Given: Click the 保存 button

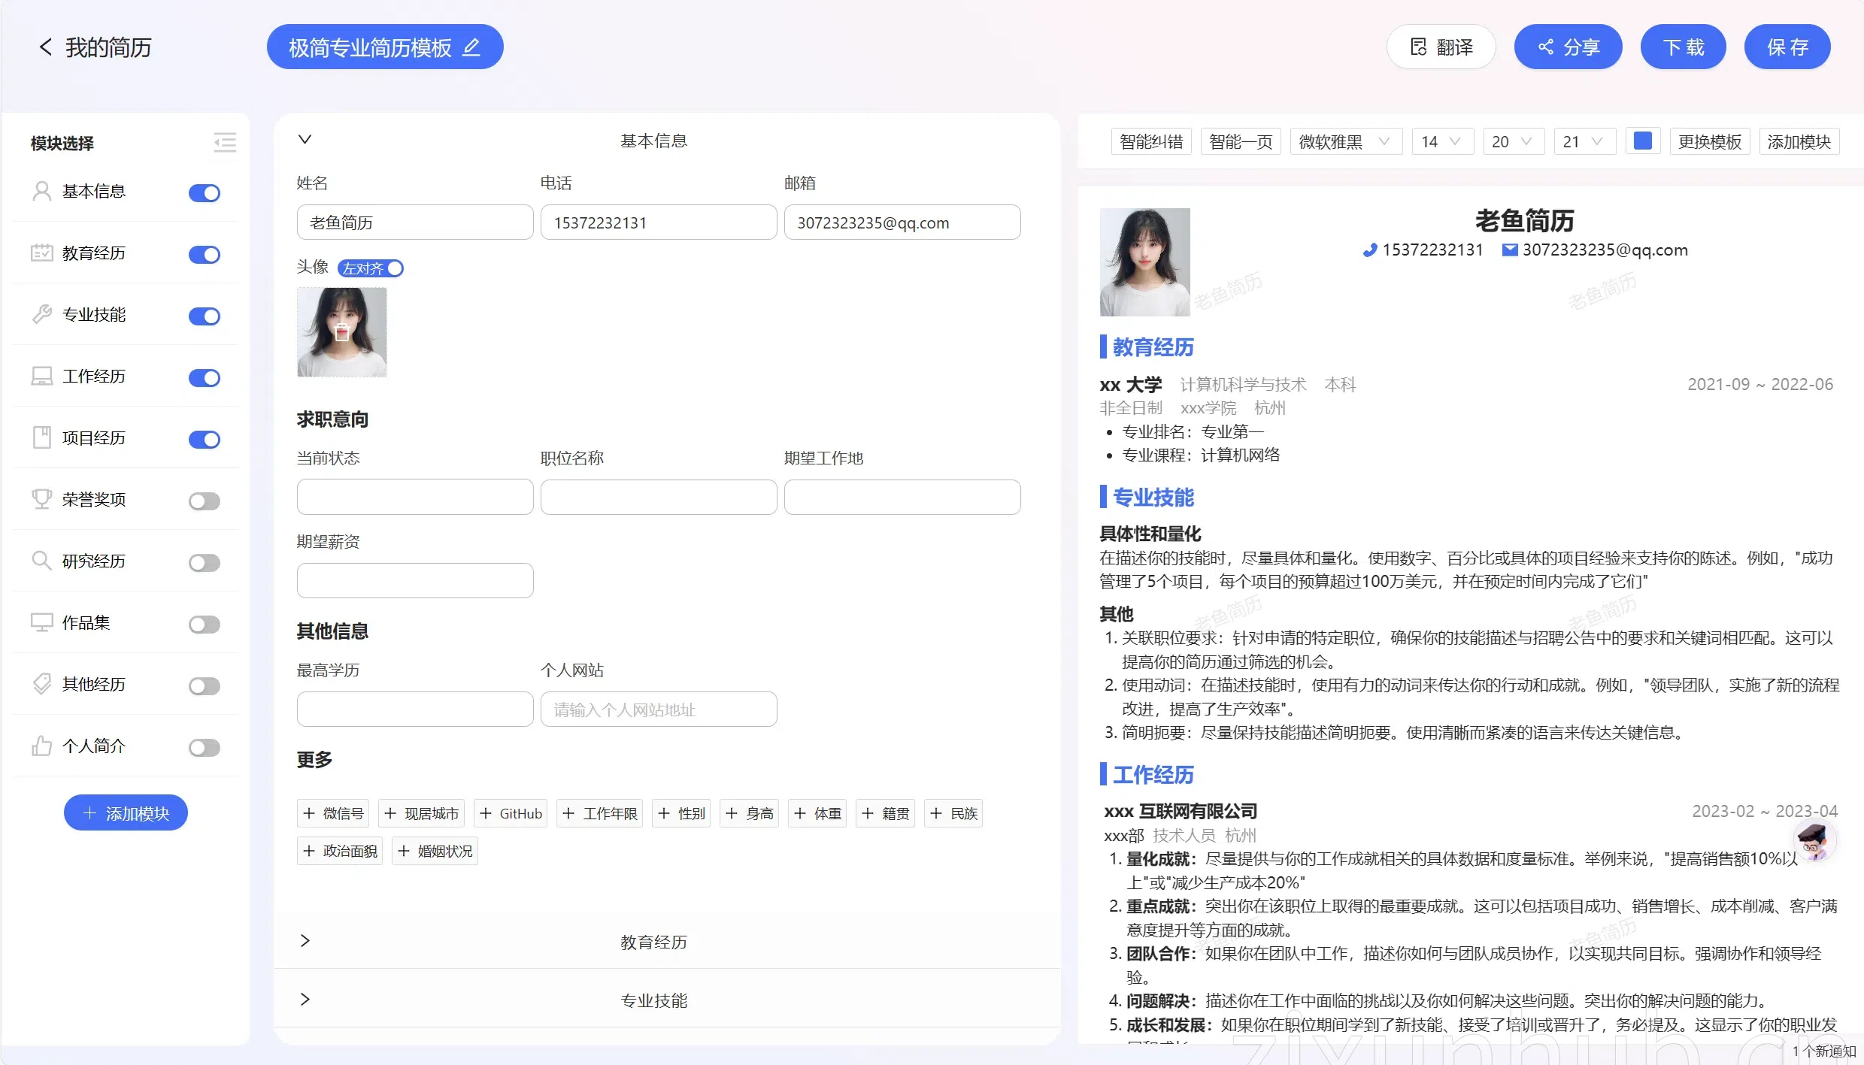Looking at the screenshot, I should [1787, 47].
